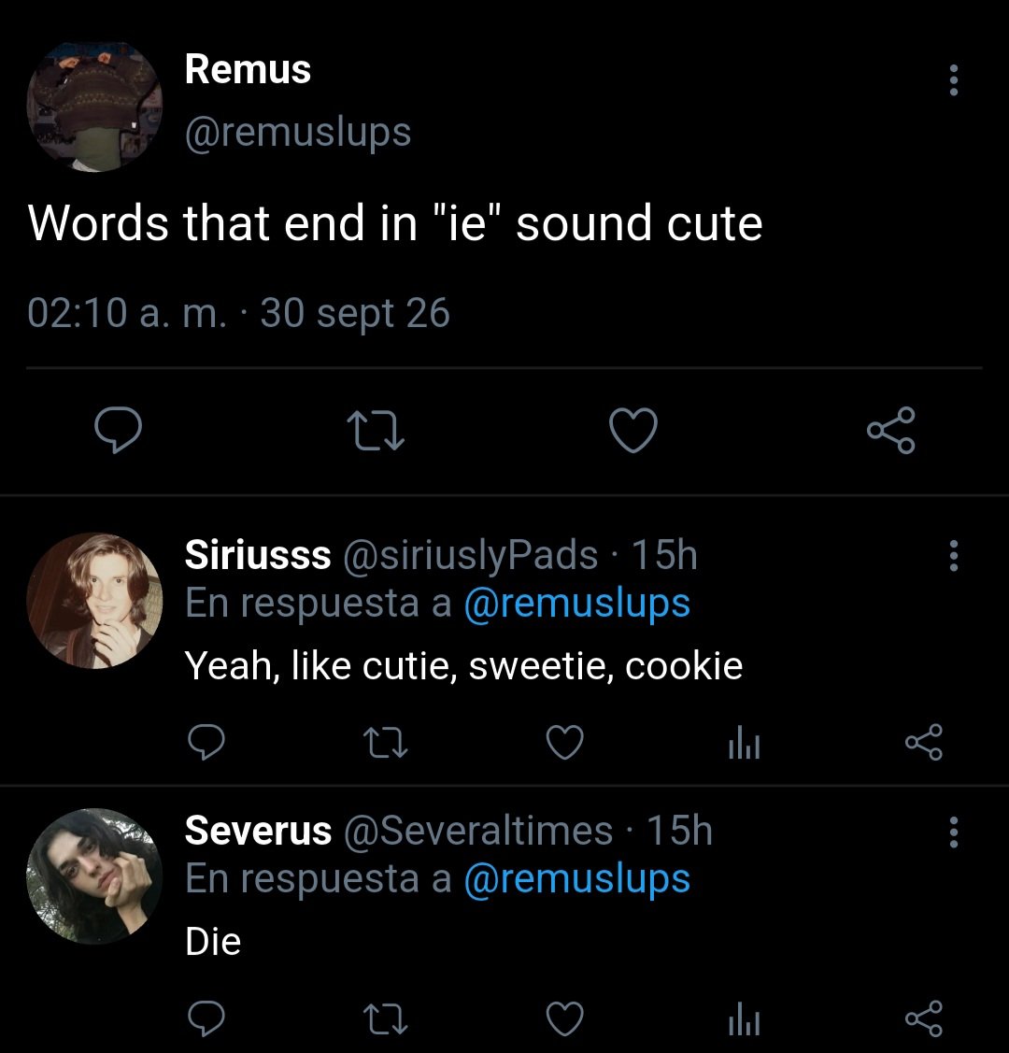Screen dimensions: 1009x1053
Task: Retweet Siriusss's cutie sweetie cookie reply
Action: tap(385, 744)
